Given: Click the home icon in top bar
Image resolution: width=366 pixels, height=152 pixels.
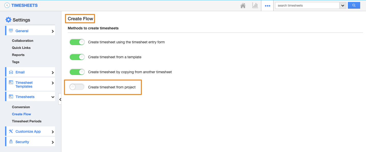Looking at the screenshot, I should (243, 6).
